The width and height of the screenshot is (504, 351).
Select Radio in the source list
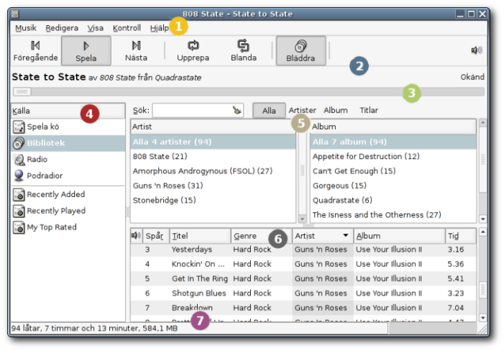37,160
